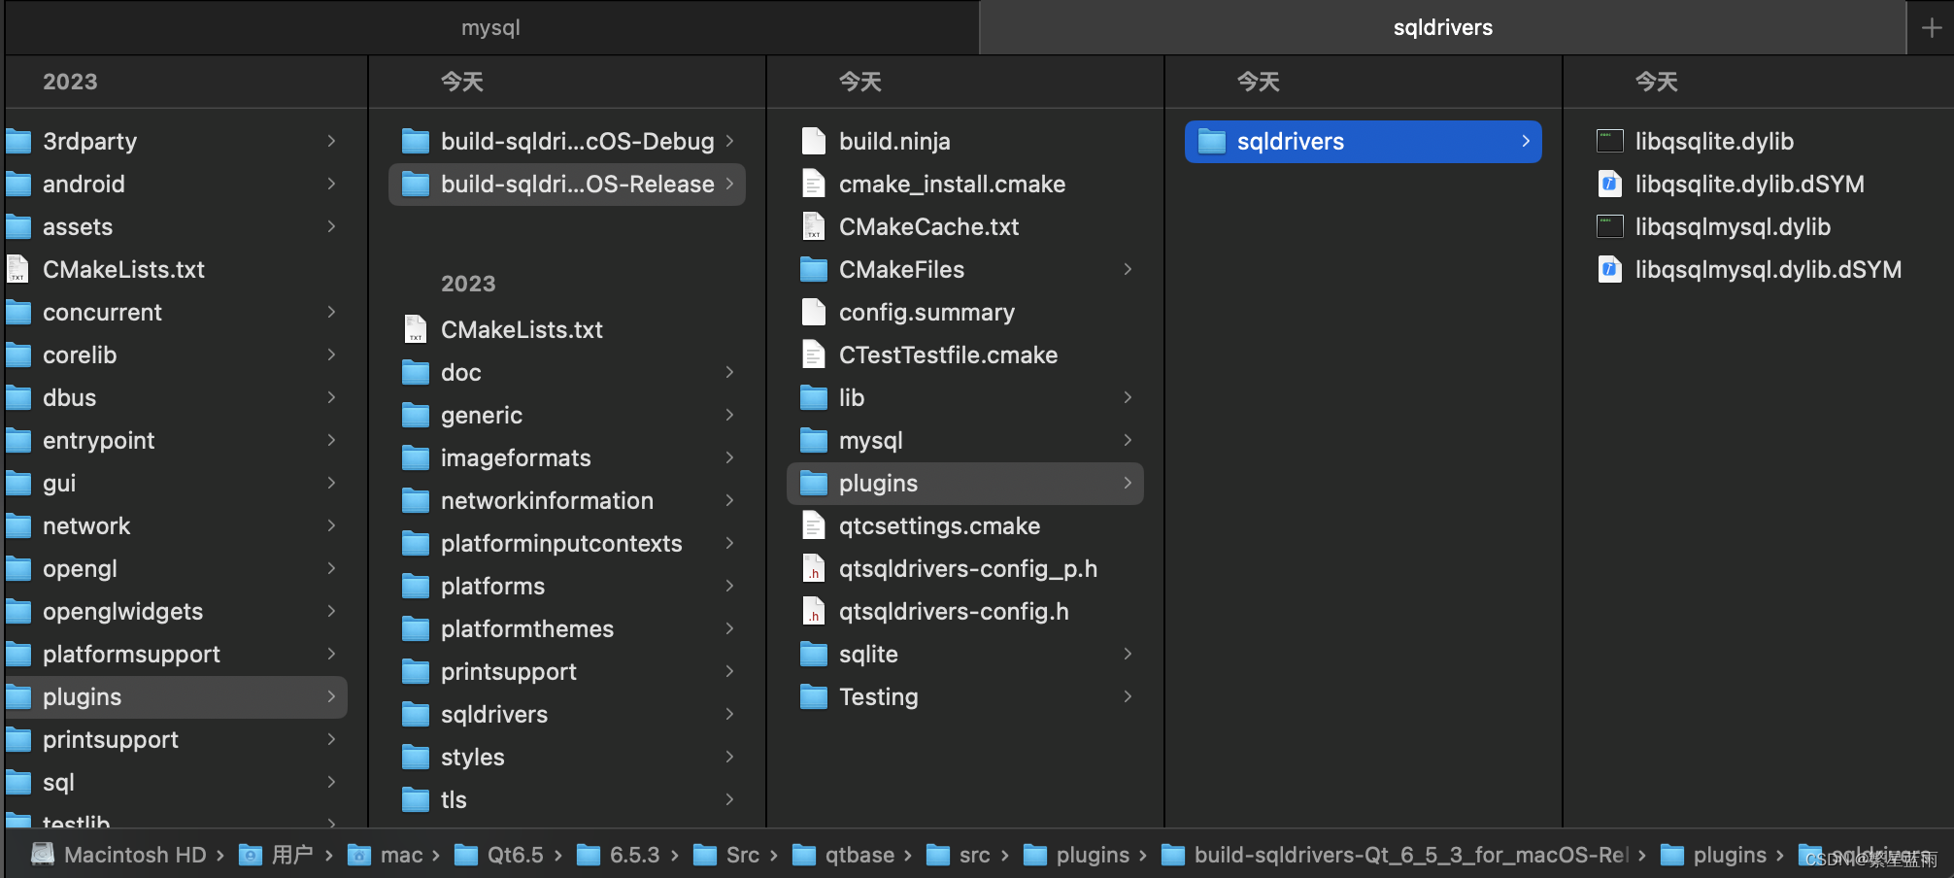The height and width of the screenshot is (878, 1954).
Task: Open the imageformats folder
Action: (x=515, y=457)
